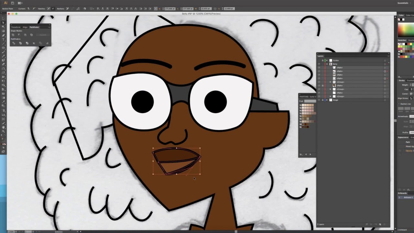The image size is (414, 233).
Task: Click previous swatch library arrow in PANTONE panel
Action: (306, 154)
